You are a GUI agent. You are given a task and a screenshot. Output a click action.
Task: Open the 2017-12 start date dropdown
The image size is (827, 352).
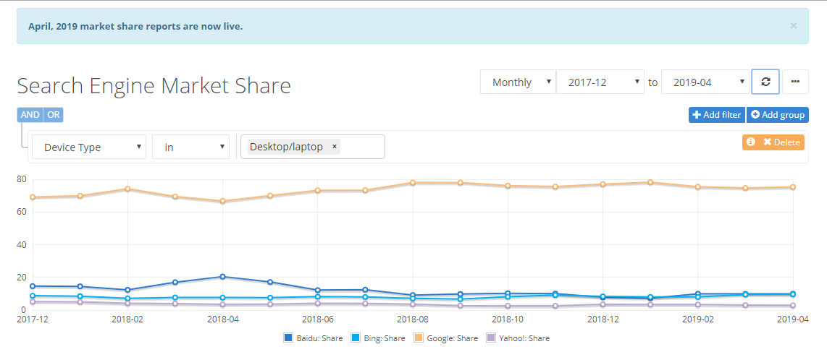pos(600,82)
